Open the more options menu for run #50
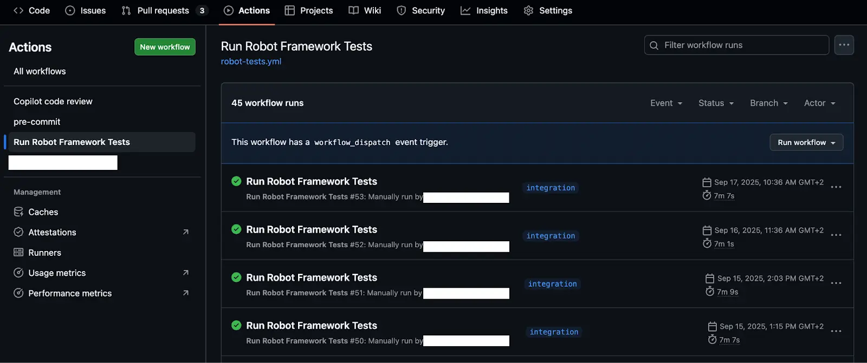867x363 pixels. click(x=836, y=331)
